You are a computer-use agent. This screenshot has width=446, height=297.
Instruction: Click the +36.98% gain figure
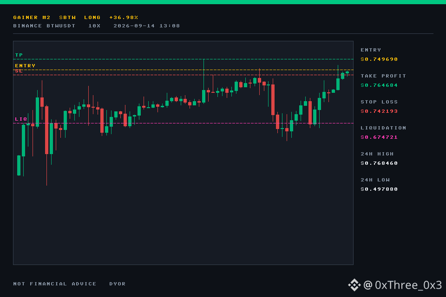click(124, 17)
